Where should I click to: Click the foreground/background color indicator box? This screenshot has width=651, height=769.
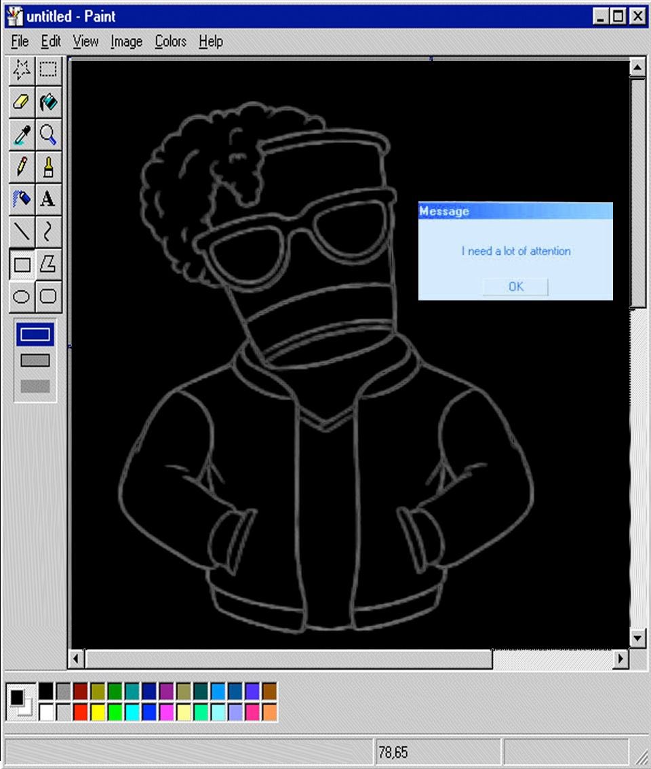point(21,702)
